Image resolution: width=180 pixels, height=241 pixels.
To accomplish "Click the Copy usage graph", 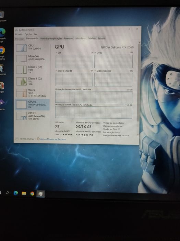I will point(113,61).
